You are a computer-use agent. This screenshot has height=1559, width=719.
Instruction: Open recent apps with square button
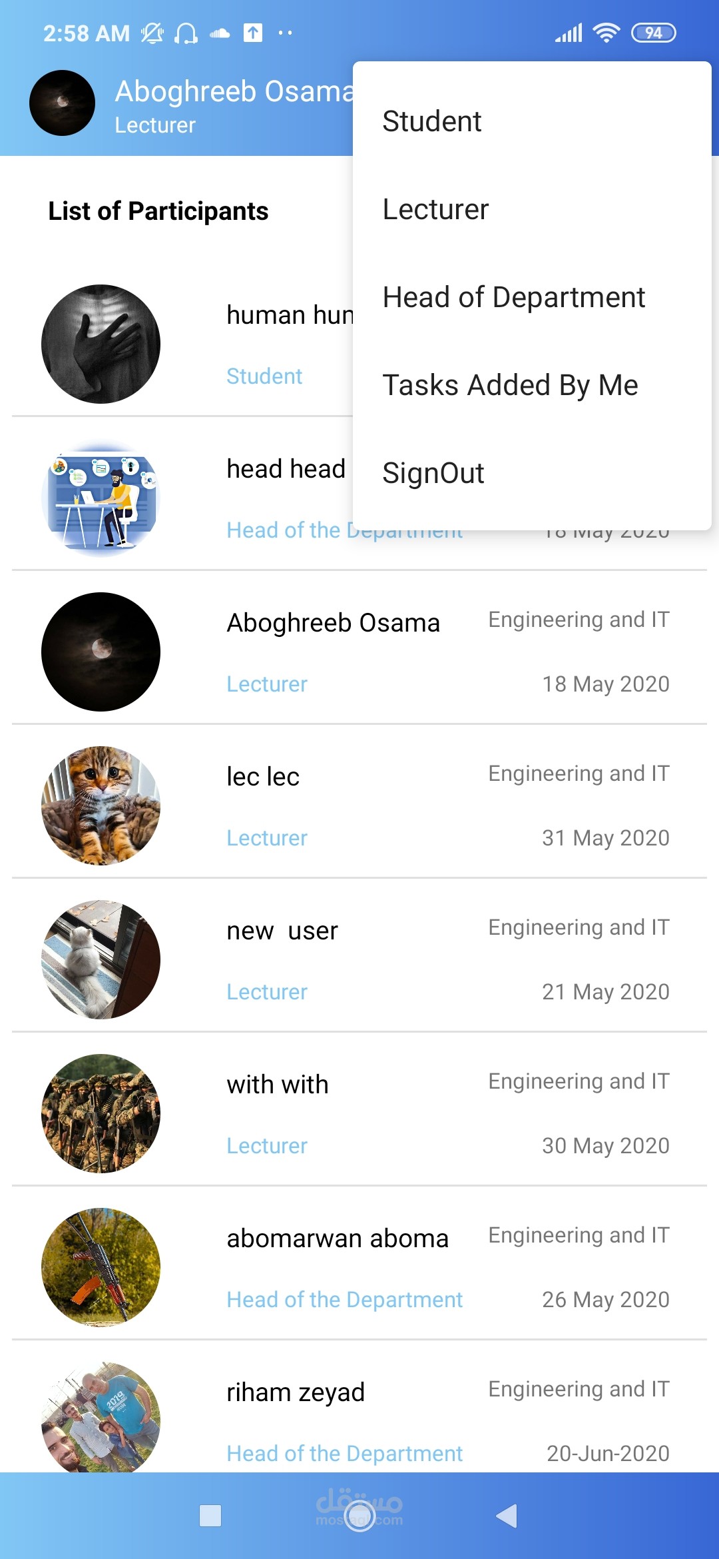tap(210, 1516)
